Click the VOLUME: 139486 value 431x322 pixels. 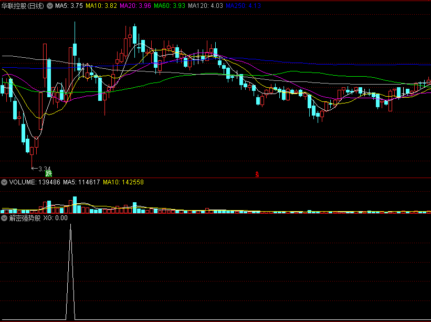click(35, 182)
